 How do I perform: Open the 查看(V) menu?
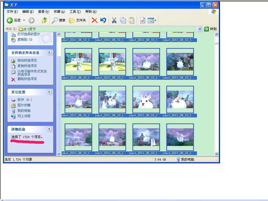click(x=44, y=12)
